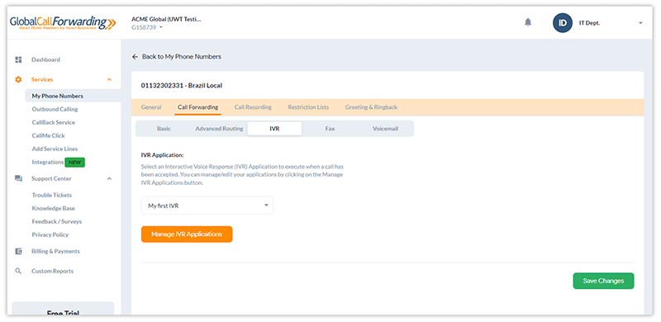Open Billing & Payments in sidebar
Viewport: 661px width, 322px height.
(x=55, y=251)
